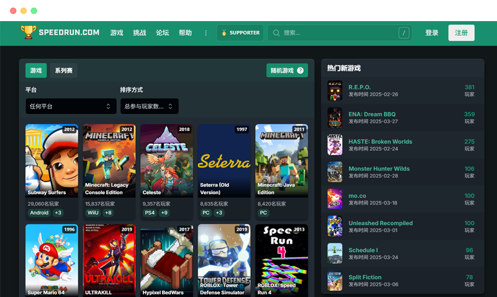Open Minecraft: Legacy Console Edition cover
The width and height of the screenshot is (497, 297).
pos(109,161)
